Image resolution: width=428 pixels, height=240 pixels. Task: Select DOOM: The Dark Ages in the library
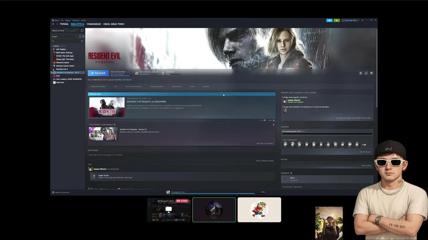[65, 56]
